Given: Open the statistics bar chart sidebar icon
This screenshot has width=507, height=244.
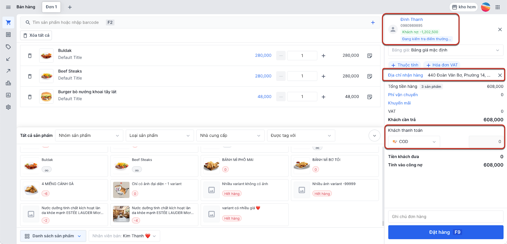Looking at the screenshot, I should 8,83.
